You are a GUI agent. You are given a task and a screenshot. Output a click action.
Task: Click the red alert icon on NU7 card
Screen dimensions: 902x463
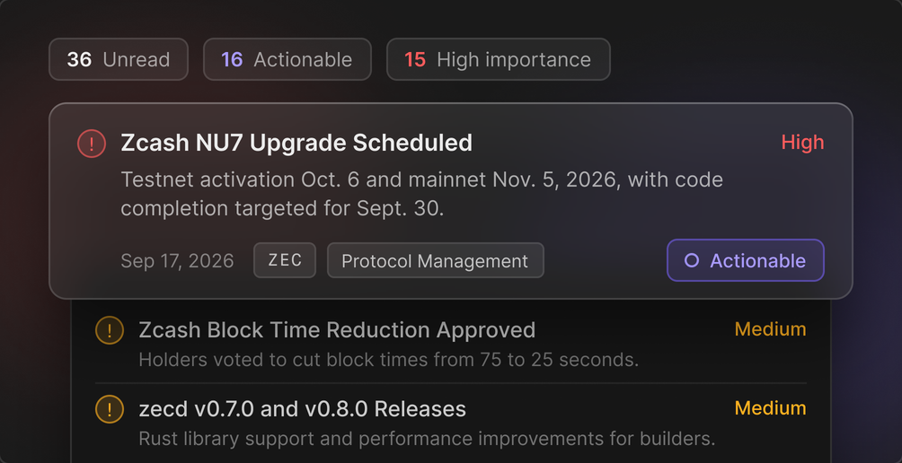coord(92,143)
